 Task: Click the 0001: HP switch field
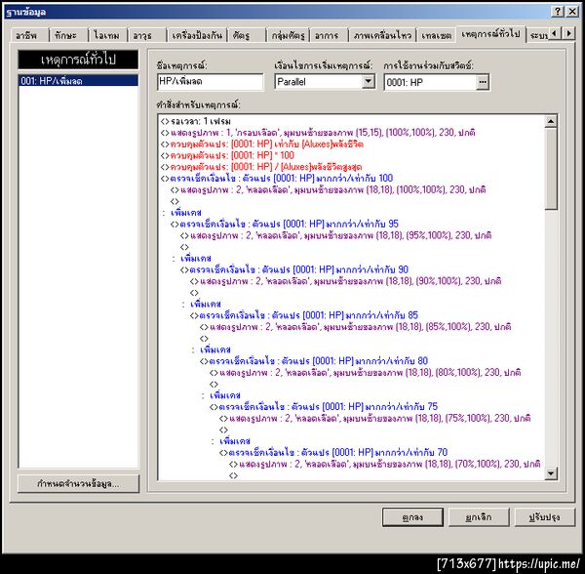coord(431,82)
